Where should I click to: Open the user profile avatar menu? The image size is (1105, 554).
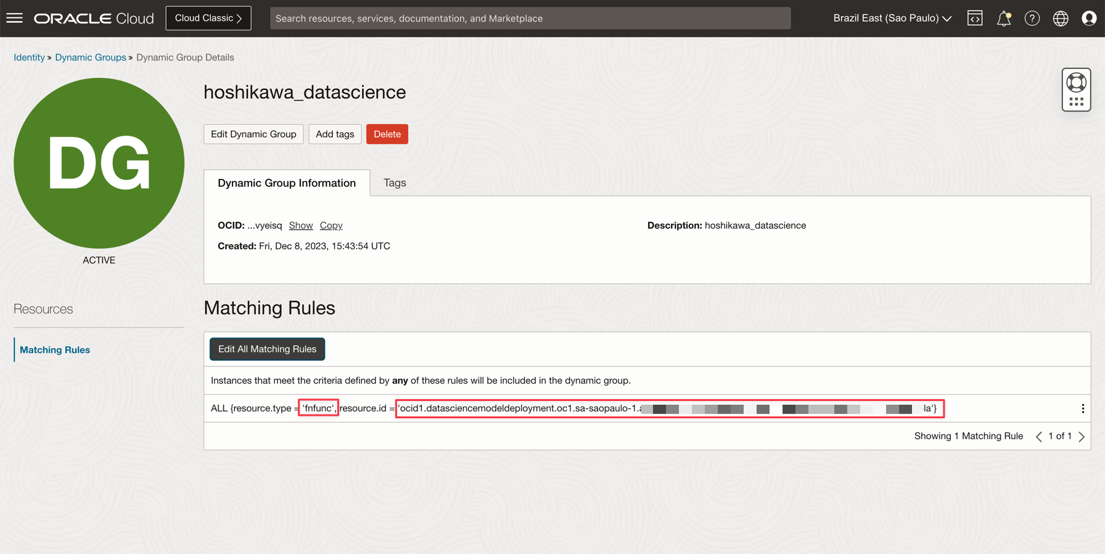click(1089, 19)
